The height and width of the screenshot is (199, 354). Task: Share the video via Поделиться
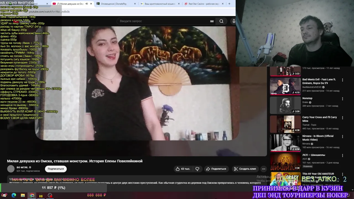pyautogui.click(x=216, y=169)
